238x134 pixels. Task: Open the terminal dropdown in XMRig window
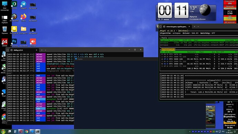click(46, 50)
